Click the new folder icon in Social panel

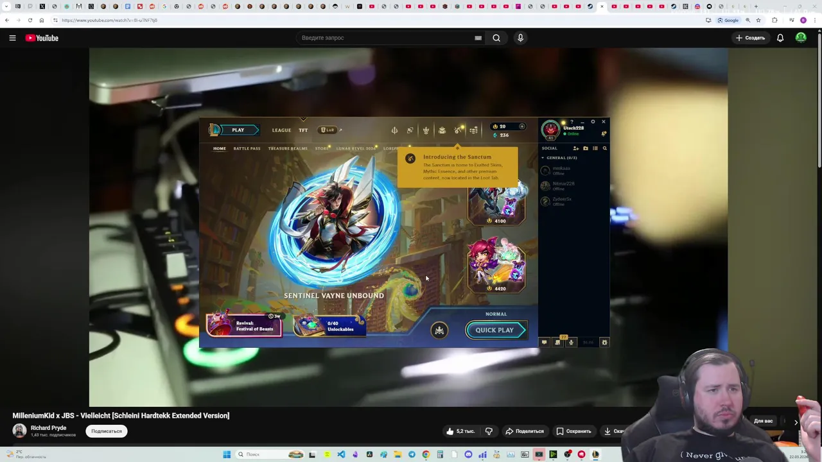coord(585,148)
